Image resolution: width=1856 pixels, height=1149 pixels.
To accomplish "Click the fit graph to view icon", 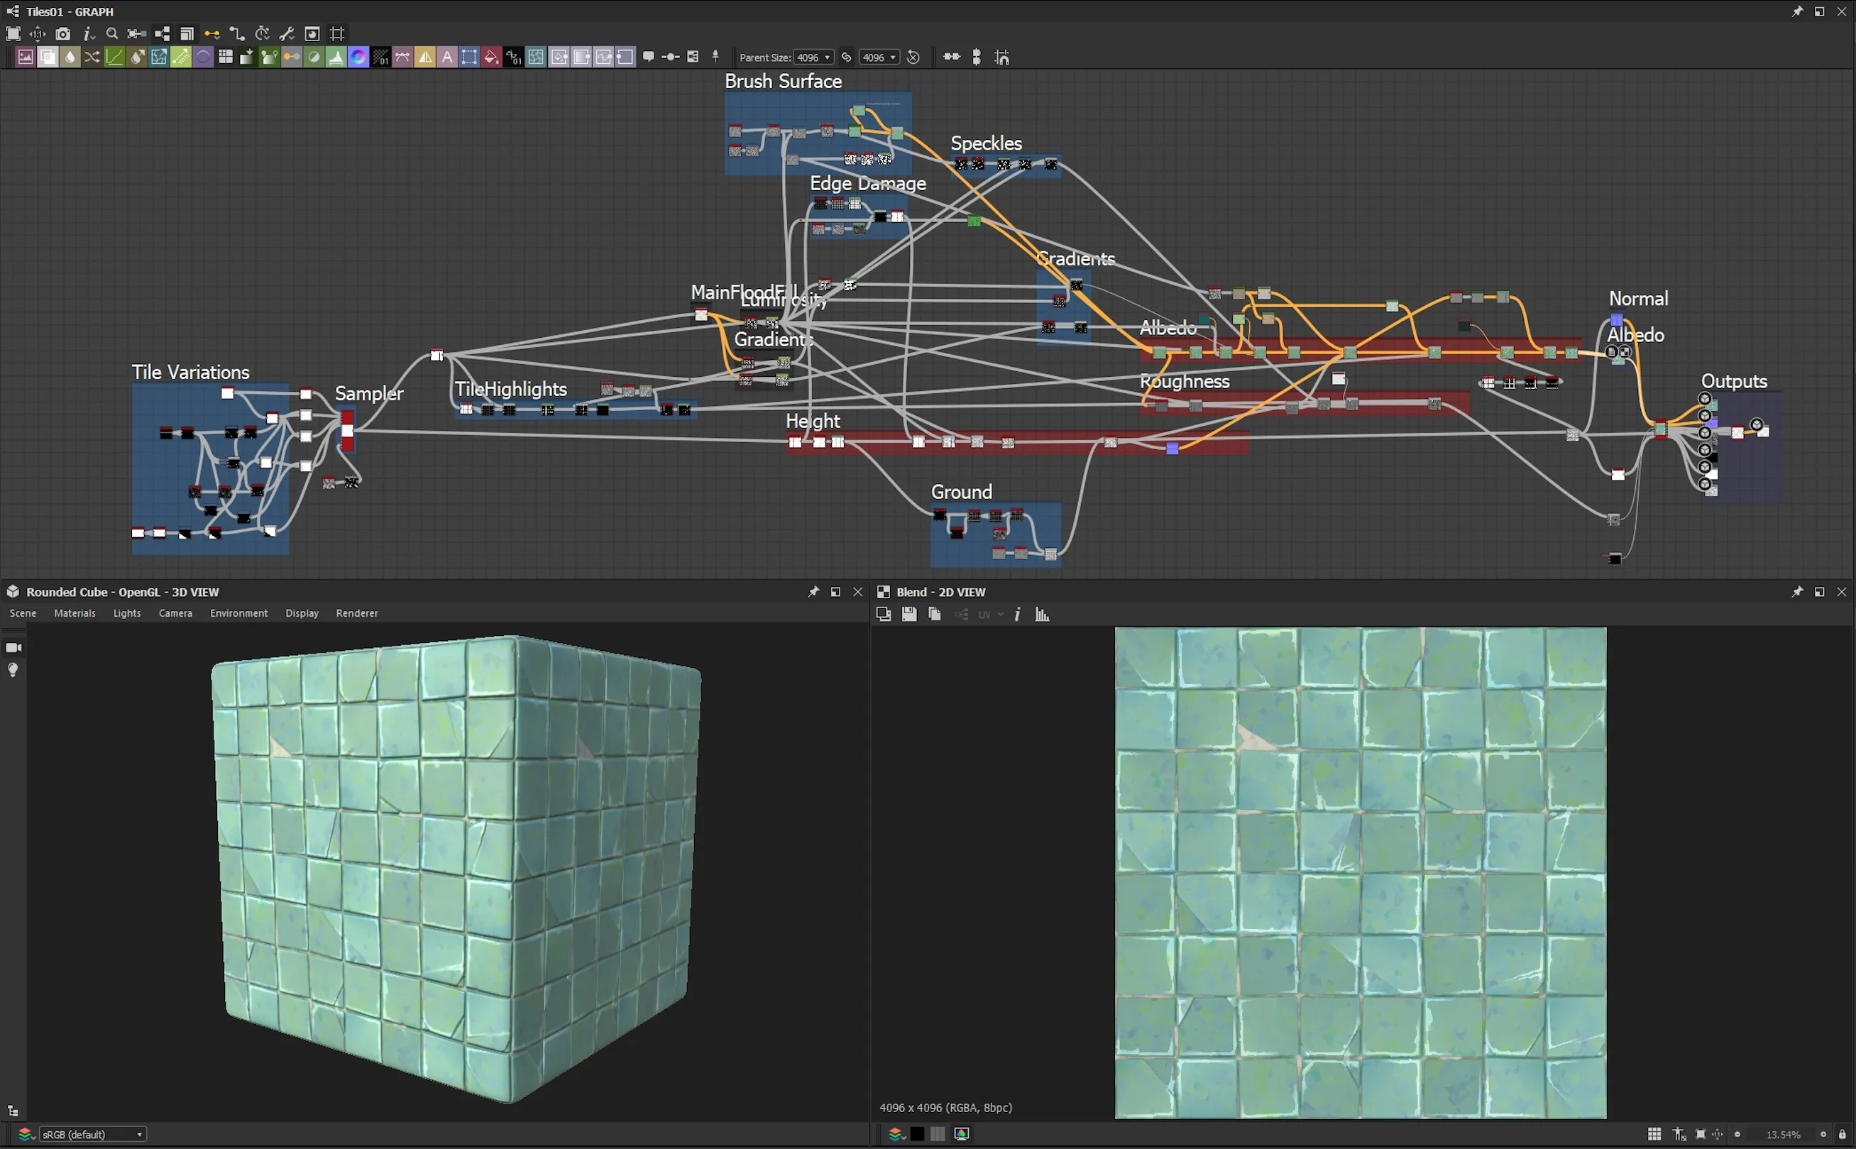I will tap(13, 33).
